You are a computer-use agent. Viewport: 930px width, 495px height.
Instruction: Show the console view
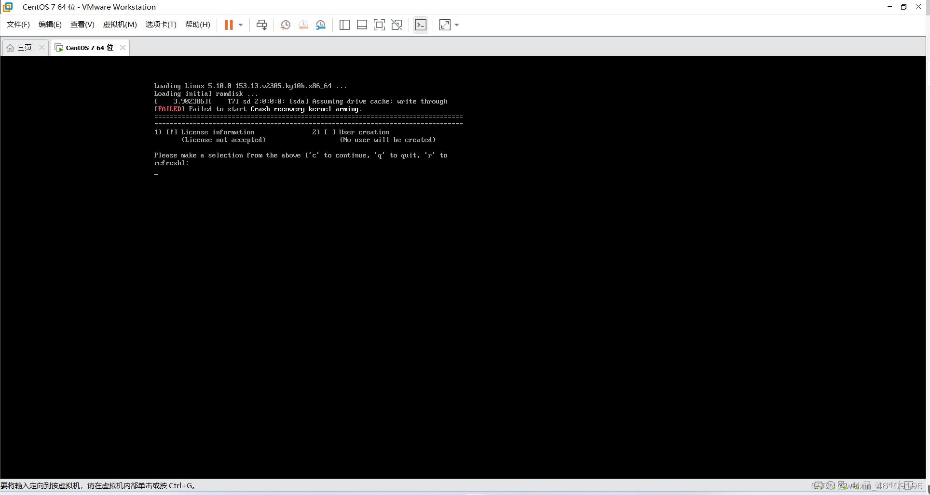[421, 25]
